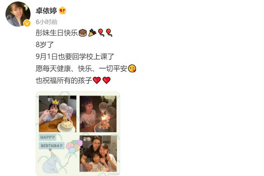The height and width of the screenshot is (176, 264).
Task: Open the photo of girl wearing crown
Action: tap(58, 114)
